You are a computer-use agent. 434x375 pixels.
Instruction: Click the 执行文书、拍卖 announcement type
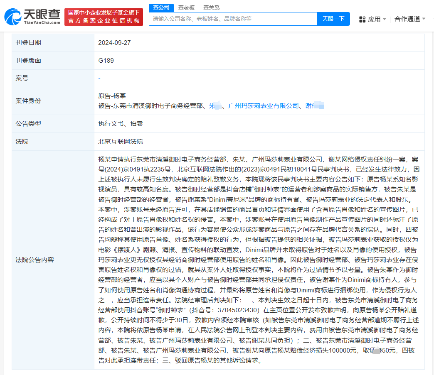pyautogui.click(x=121, y=124)
